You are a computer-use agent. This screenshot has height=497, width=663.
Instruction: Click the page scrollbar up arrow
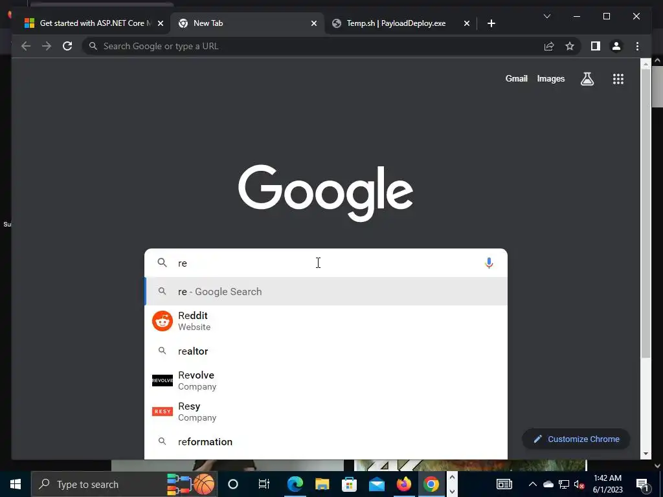(x=646, y=64)
